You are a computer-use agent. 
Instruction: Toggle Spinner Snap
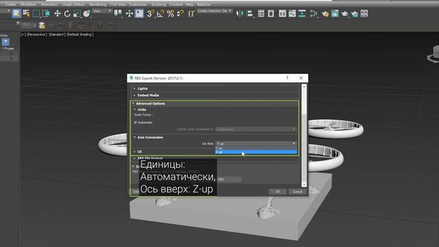coord(180,14)
